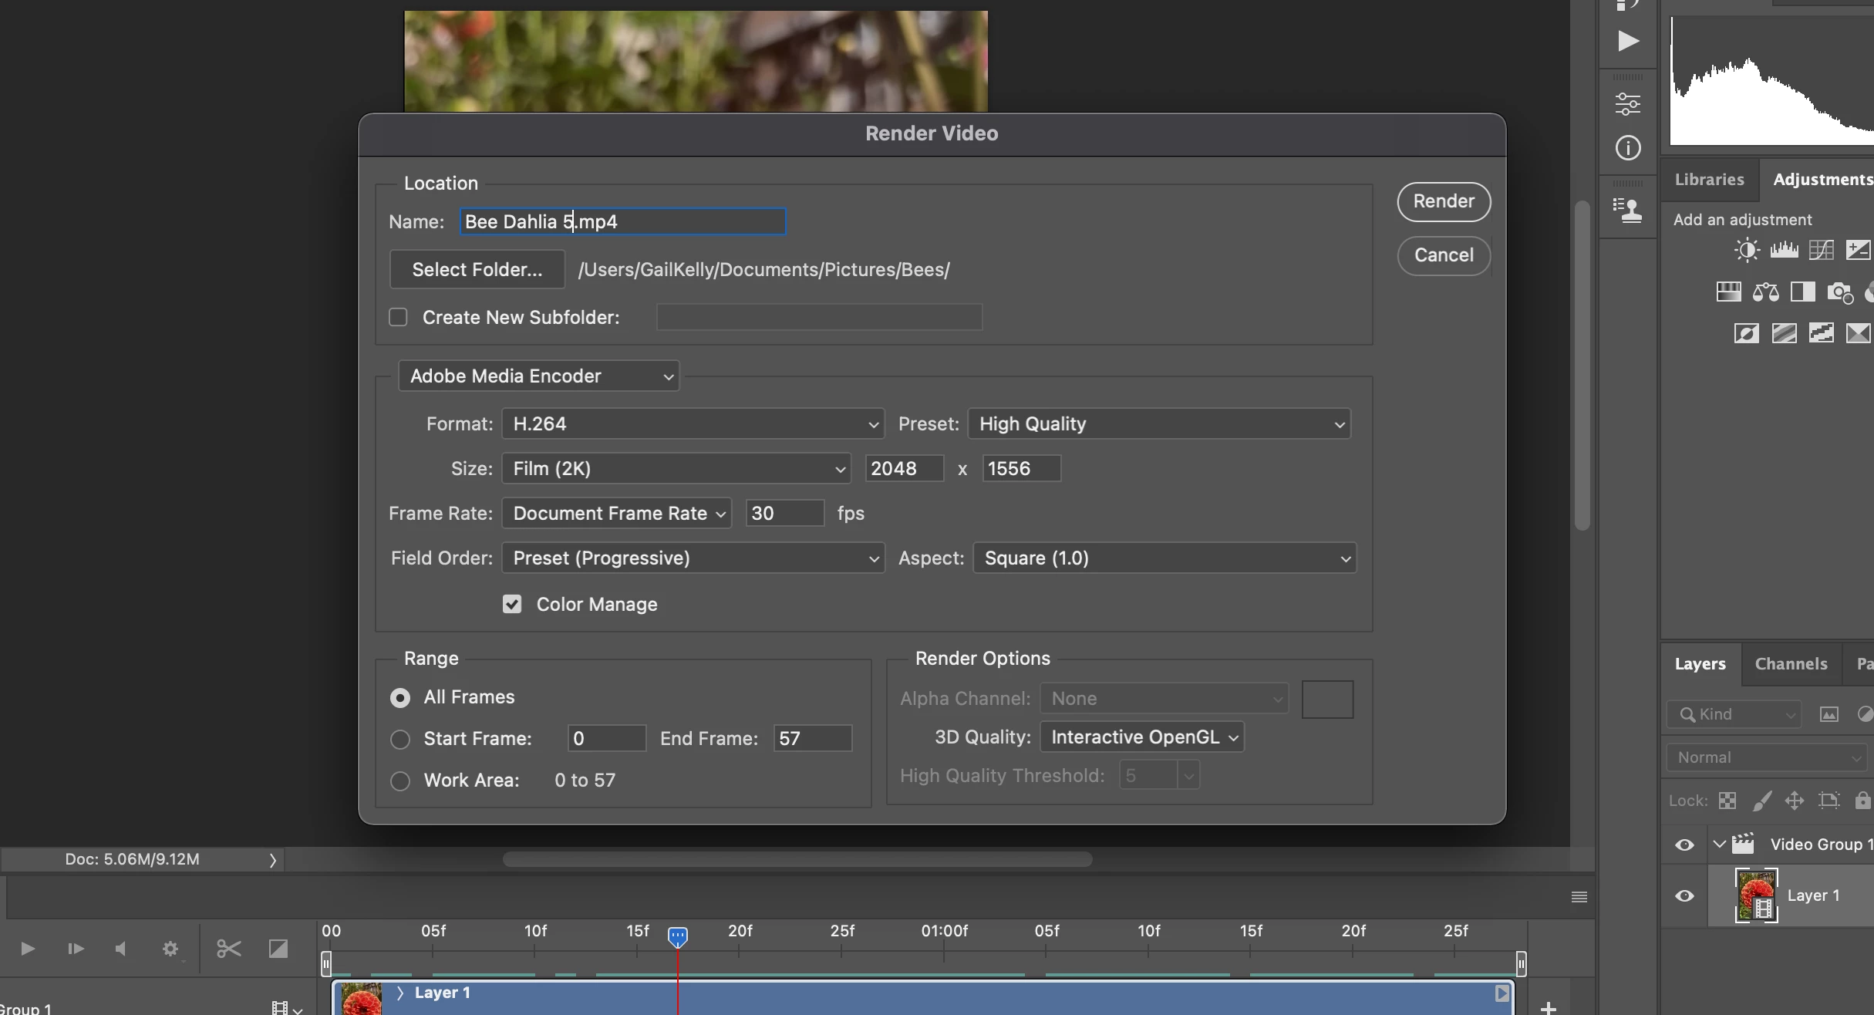Enable Create New Subfolder checkbox
Viewport: 1874px width, 1015px height.
[x=398, y=317]
